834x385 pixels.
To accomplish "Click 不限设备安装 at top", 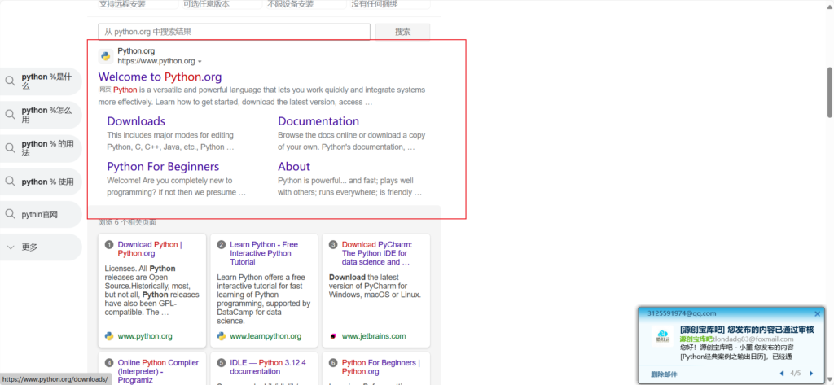I will [291, 4].
